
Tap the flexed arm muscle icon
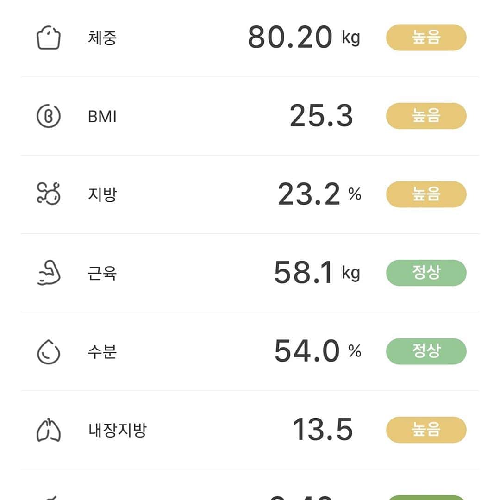(49, 273)
